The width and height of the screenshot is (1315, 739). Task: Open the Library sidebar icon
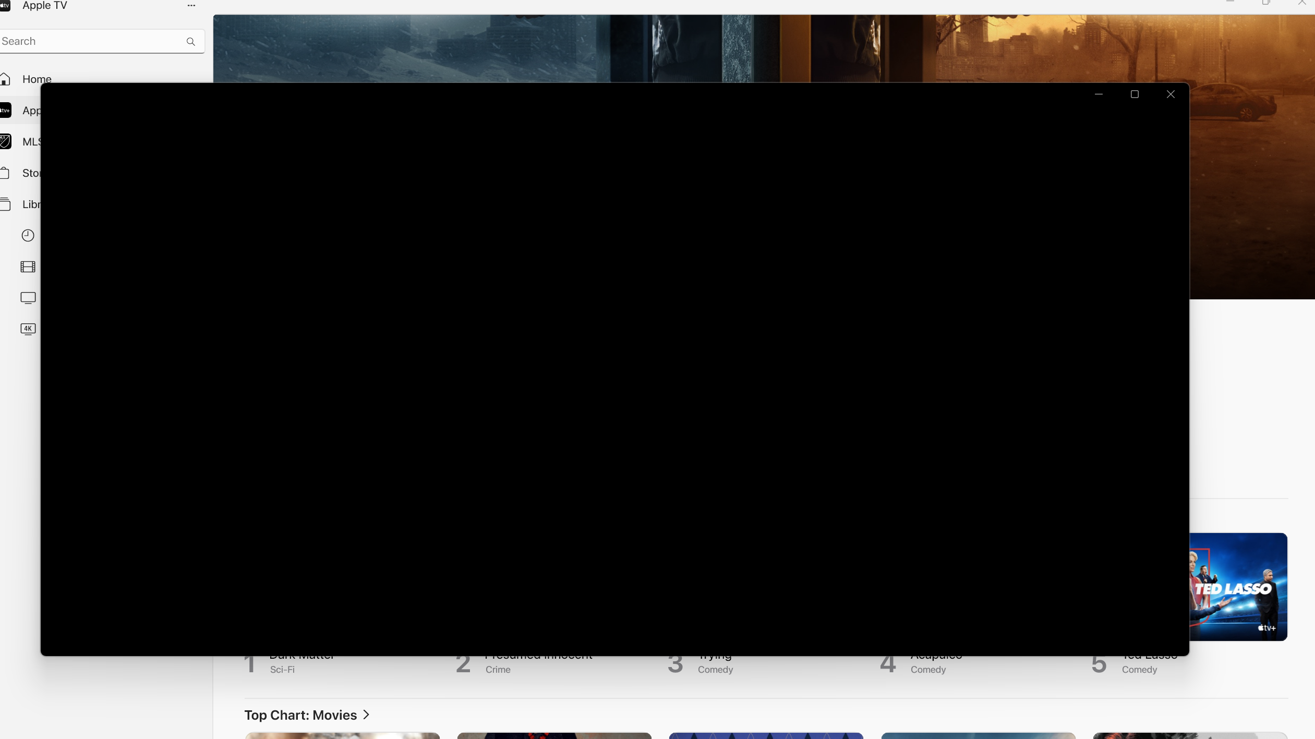point(6,204)
